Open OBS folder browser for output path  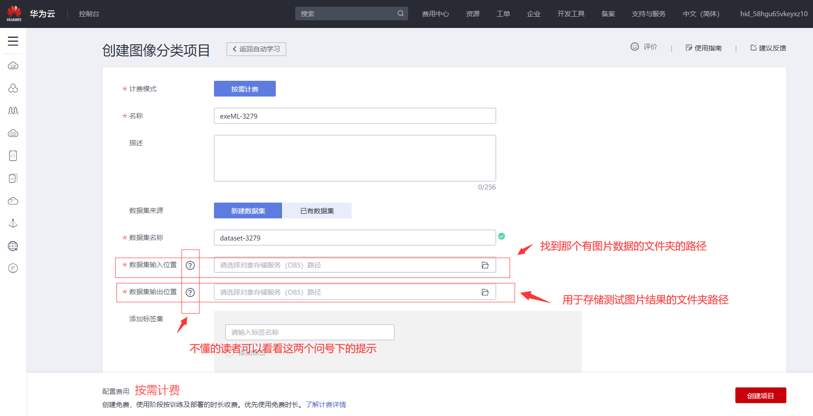coord(485,292)
